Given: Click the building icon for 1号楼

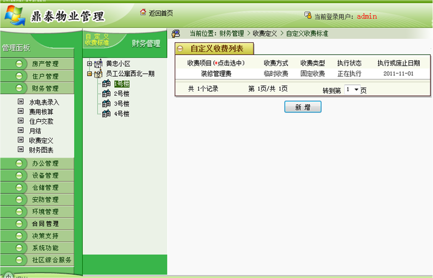Looking at the screenshot, I should pyautogui.click(x=106, y=84).
